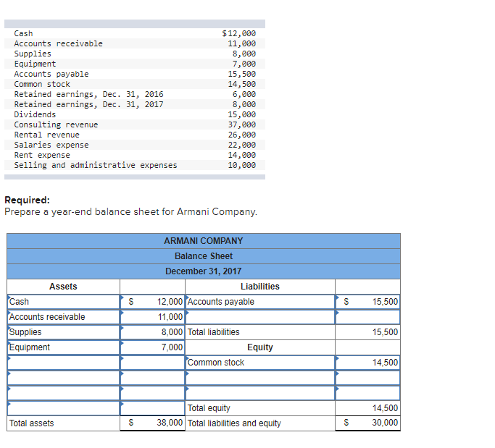Click the 'Total liabilities and equity' label
The height and width of the screenshot is (448, 495).
[x=234, y=423]
